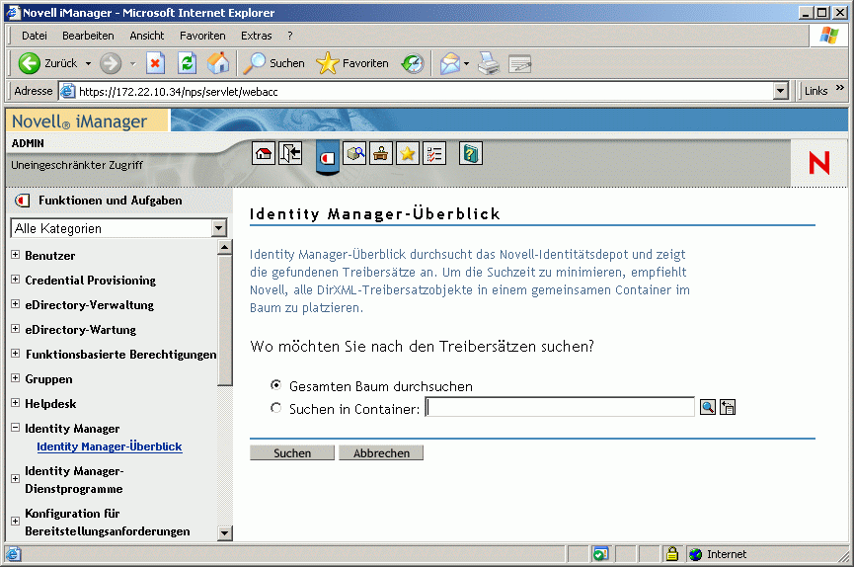Click the browser Home icon
This screenshot has height=567, width=854.
(x=218, y=63)
